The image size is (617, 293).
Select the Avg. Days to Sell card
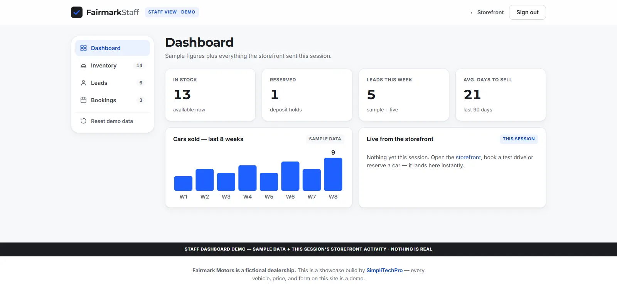tap(501, 95)
